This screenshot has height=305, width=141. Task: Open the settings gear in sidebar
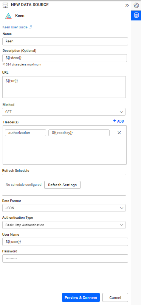click(x=136, y=5)
